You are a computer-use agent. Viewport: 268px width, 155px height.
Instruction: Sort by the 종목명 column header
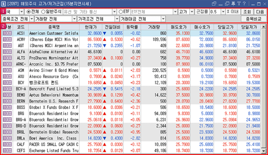(x=54, y=27)
